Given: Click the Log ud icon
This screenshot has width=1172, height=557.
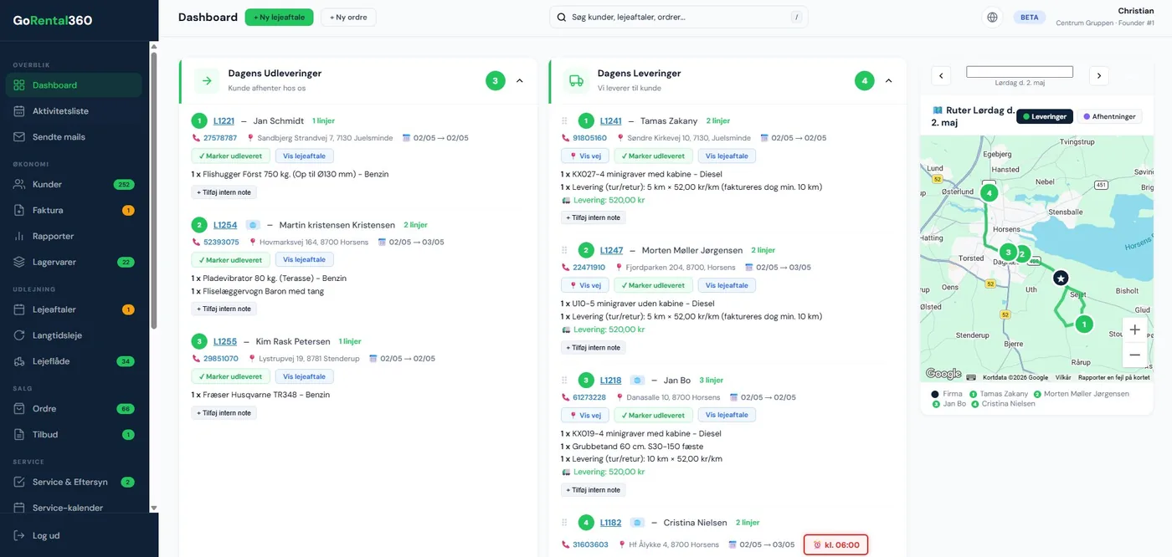Looking at the screenshot, I should (x=19, y=535).
